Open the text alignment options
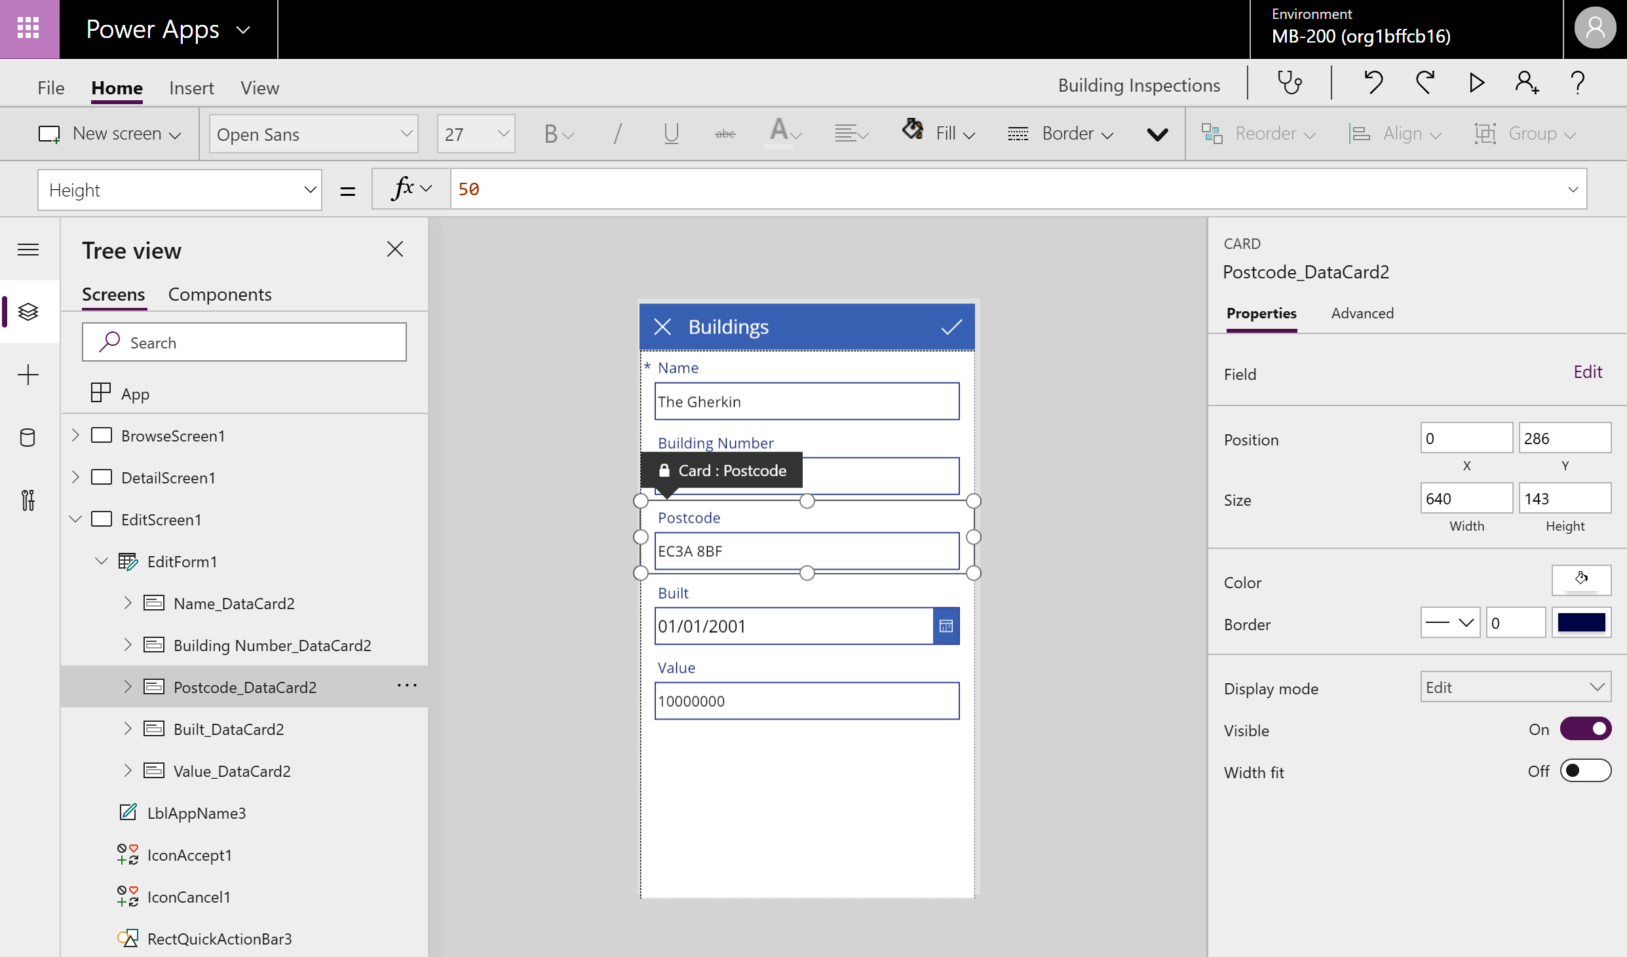 tap(852, 134)
